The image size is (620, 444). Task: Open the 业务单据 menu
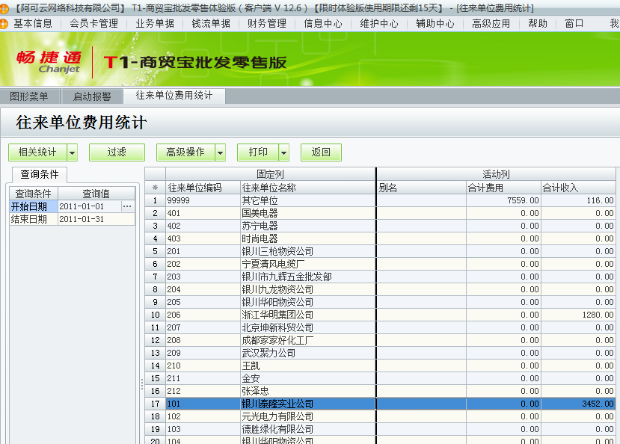[x=155, y=24]
